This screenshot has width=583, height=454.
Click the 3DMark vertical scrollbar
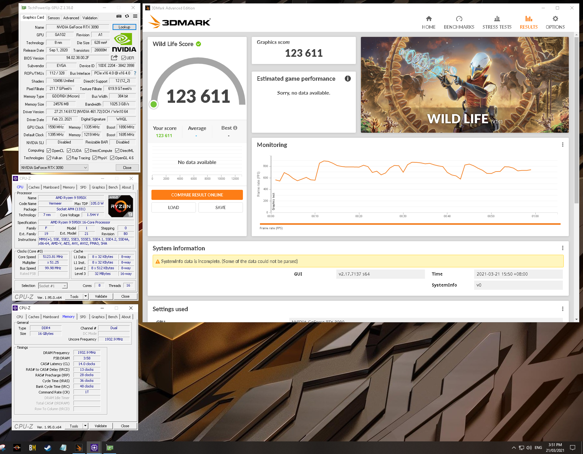pos(577,120)
